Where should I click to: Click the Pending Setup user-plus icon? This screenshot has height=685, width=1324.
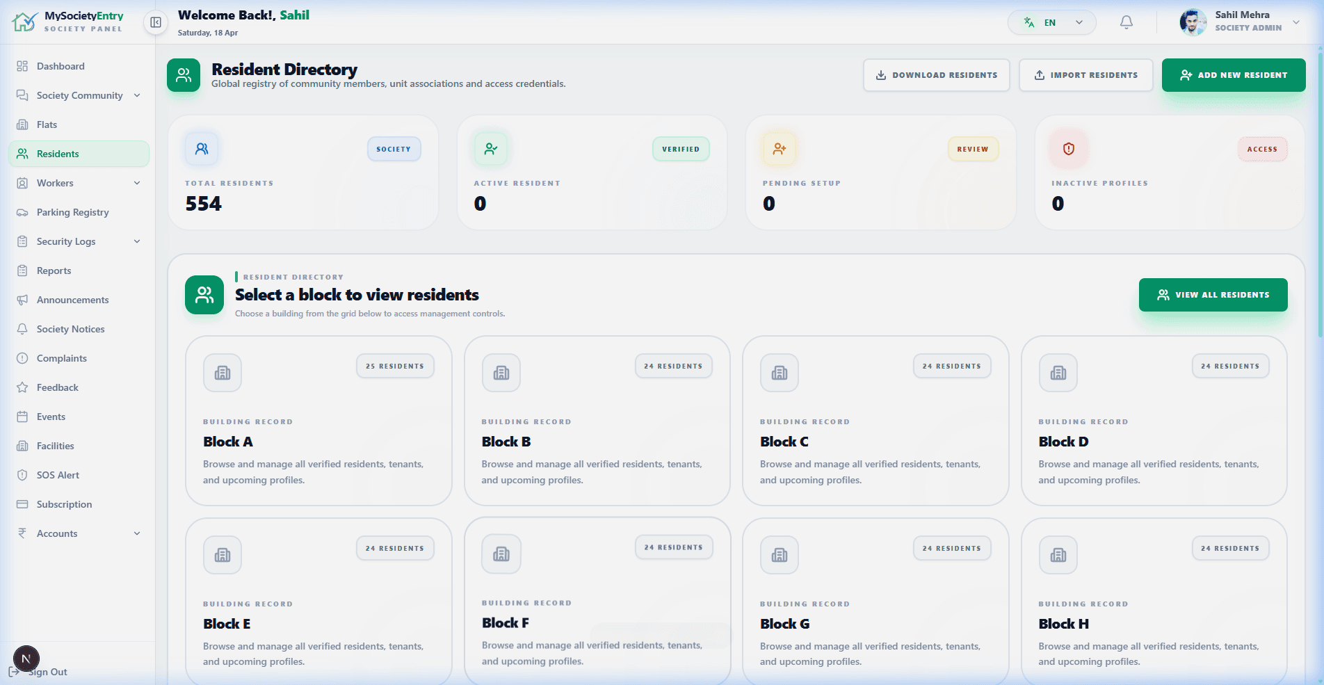click(x=780, y=149)
